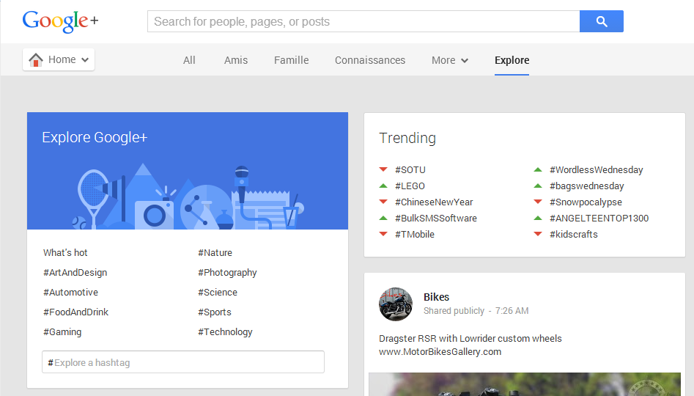
Task: Open the trending #Snowpocalypse hashtag
Action: [x=586, y=202]
